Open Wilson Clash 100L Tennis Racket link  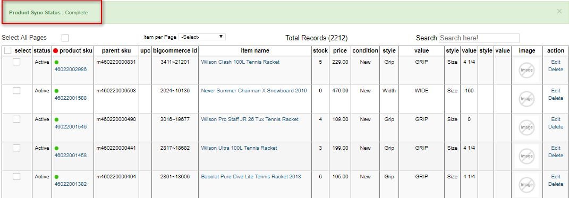[x=240, y=62]
